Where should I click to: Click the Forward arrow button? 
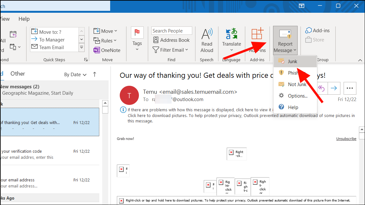(334, 88)
